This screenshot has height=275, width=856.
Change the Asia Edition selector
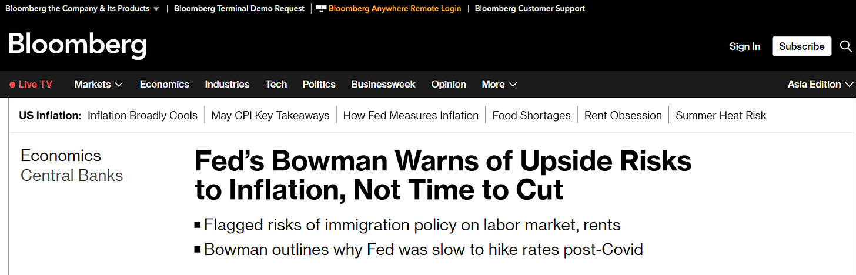(820, 85)
